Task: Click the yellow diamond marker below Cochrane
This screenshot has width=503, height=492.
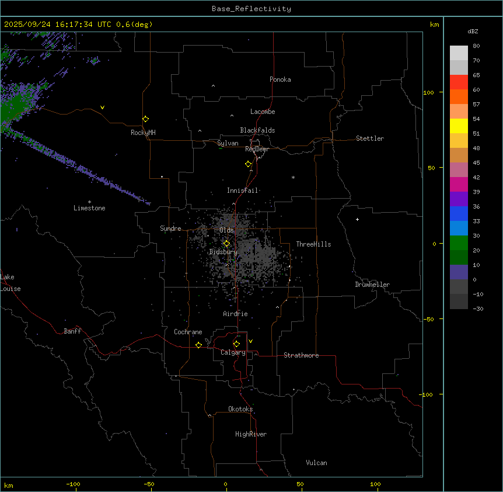Action: 198,345
